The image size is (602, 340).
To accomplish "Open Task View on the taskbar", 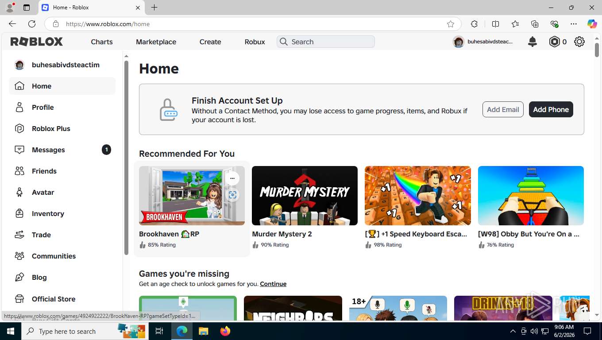I will pyautogui.click(x=159, y=331).
